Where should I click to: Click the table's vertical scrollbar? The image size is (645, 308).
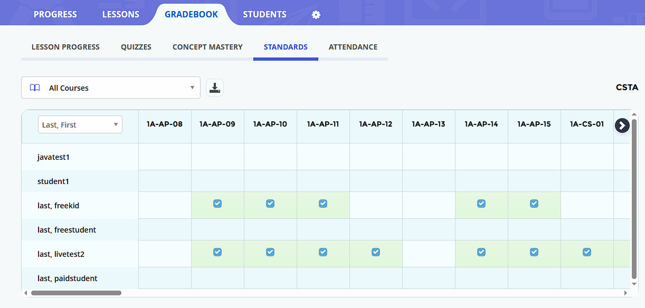pos(634,199)
